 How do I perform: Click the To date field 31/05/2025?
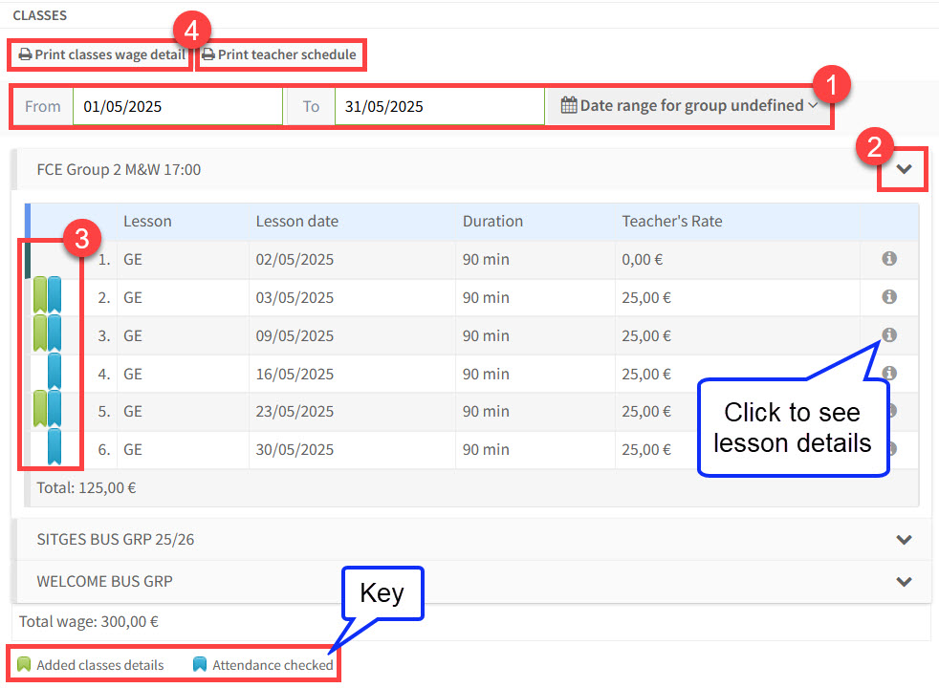tap(438, 106)
